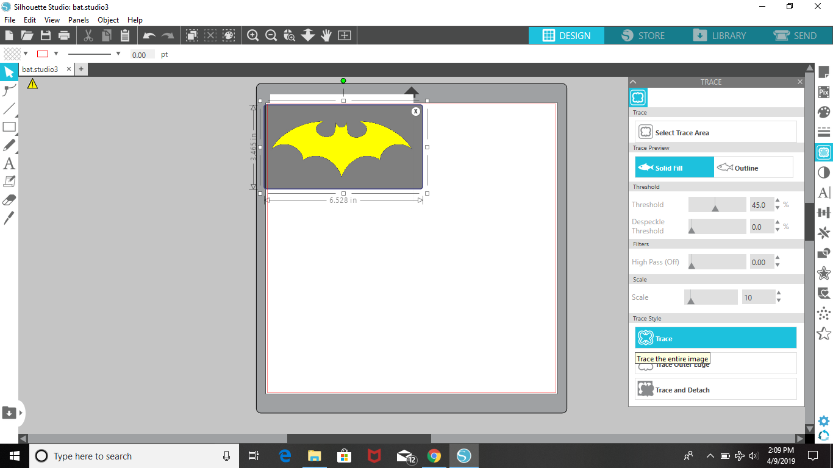The width and height of the screenshot is (833, 468).
Task: Open the Help menu
Action: 135,20
